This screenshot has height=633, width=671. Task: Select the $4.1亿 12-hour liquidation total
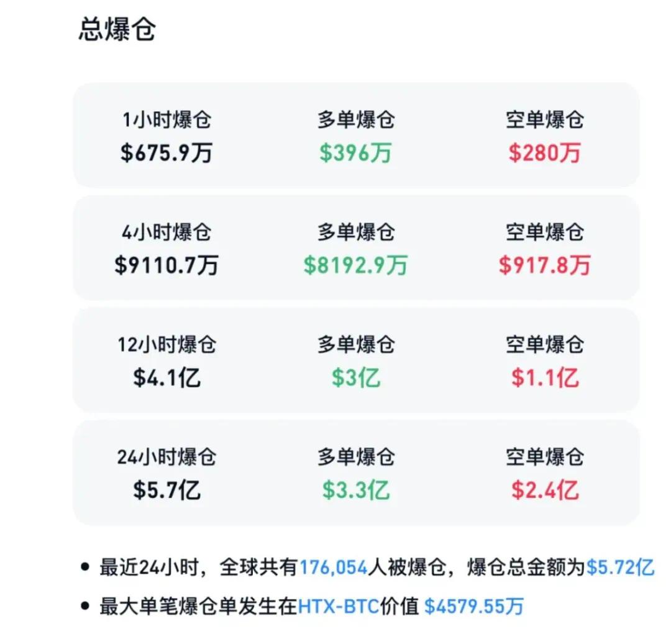(167, 378)
